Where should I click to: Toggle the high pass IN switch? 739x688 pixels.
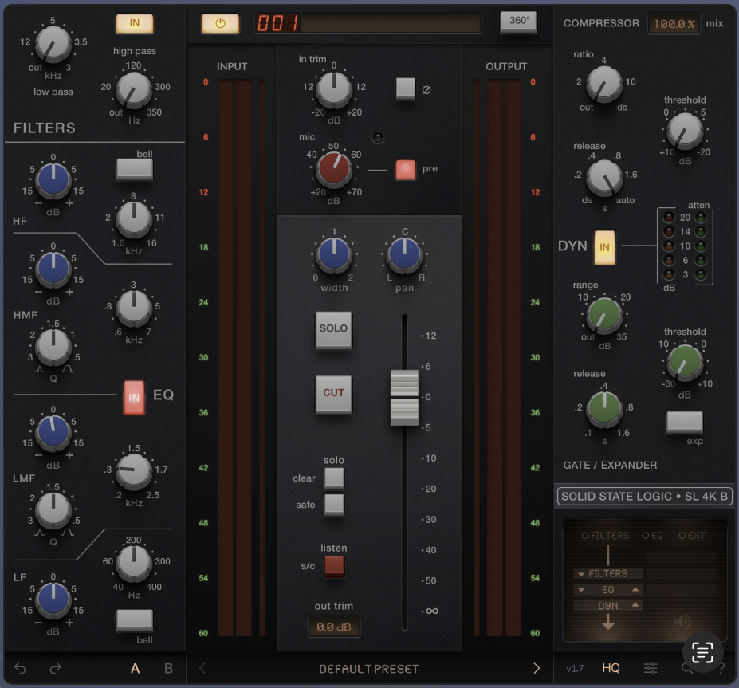134,24
